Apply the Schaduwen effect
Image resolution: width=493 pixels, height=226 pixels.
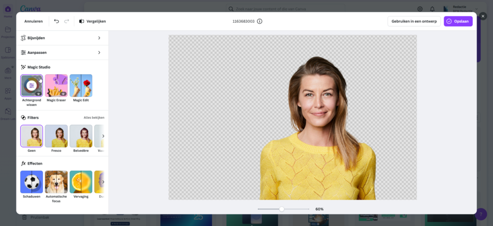[x=31, y=182]
